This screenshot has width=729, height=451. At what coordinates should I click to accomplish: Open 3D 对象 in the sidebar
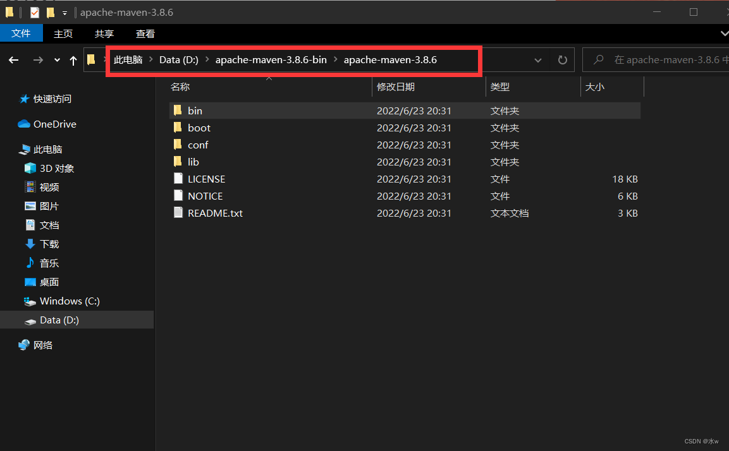(57, 168)
